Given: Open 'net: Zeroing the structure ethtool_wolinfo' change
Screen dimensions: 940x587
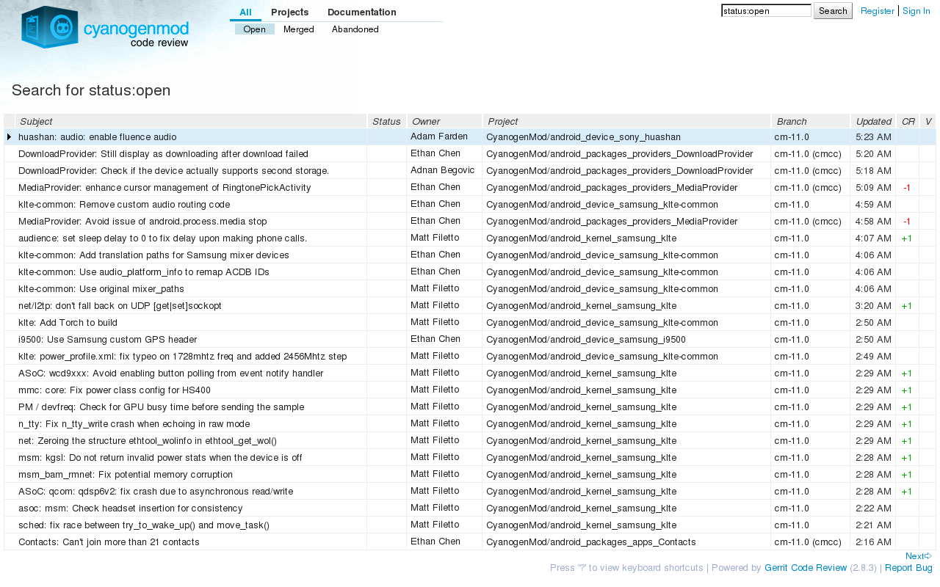Looking at the screenshot, I should tap(148, 441).
